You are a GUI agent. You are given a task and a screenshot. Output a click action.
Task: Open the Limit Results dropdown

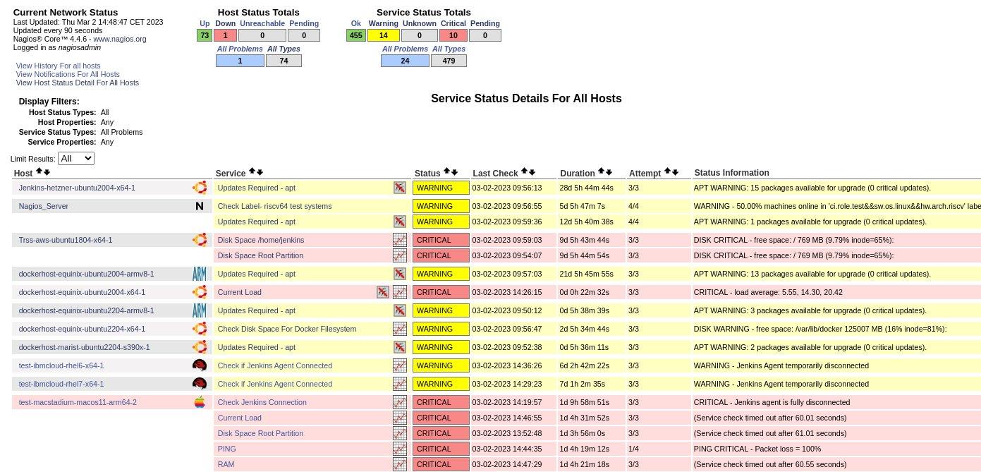tap(75, 158)
